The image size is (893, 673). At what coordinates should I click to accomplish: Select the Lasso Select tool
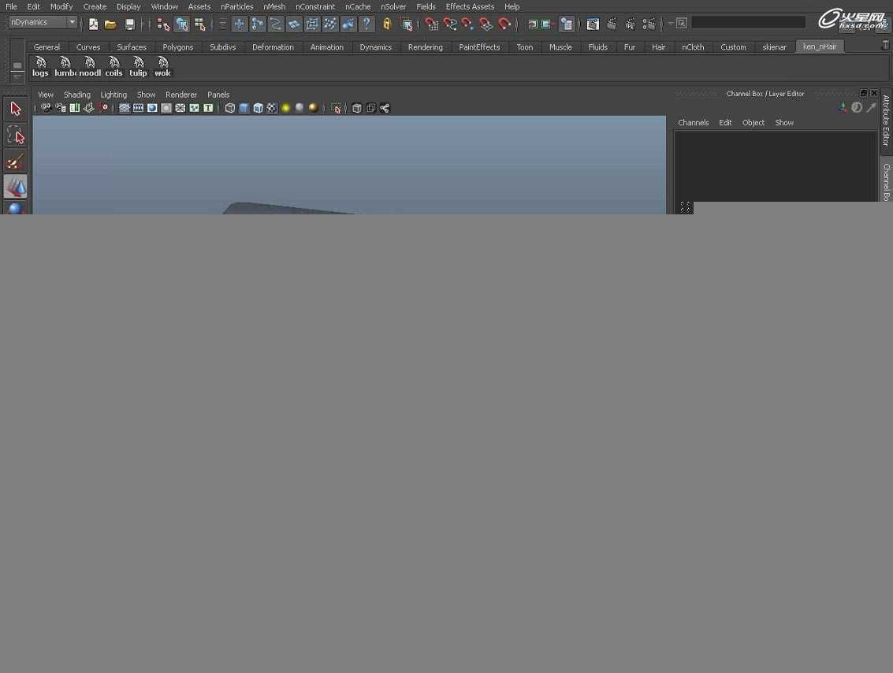point(16,136)
